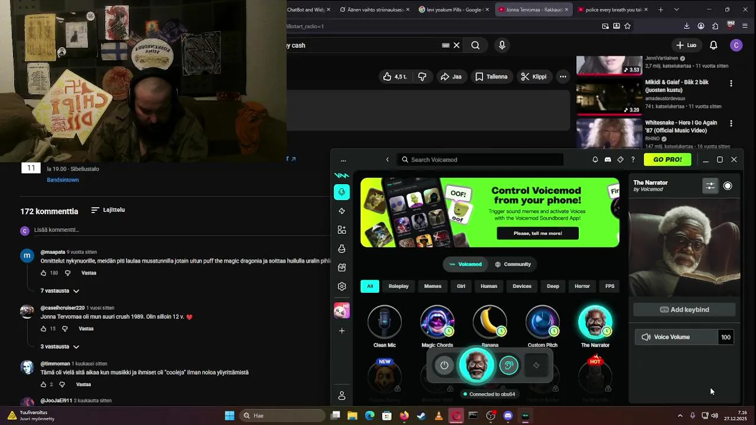Toggle hear myself ear button
This screenshot has height=425, width=756.
[509, 365]
